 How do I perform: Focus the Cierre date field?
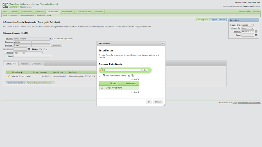[x=248, y=35]
